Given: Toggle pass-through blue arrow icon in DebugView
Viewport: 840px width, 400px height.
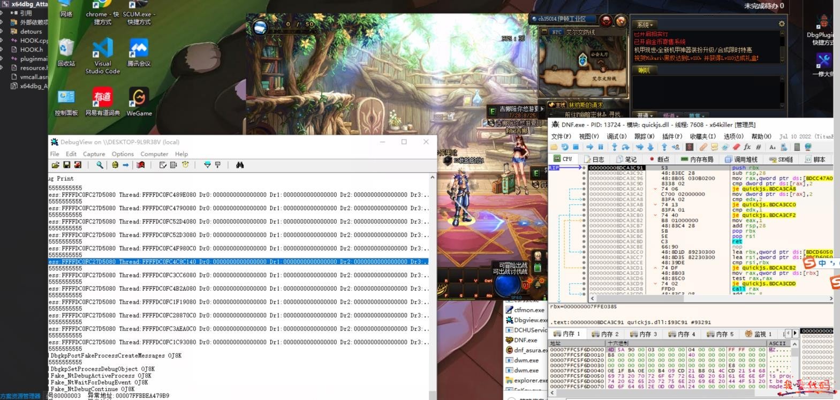Looking at the screenshot, I should coord(125,165).
